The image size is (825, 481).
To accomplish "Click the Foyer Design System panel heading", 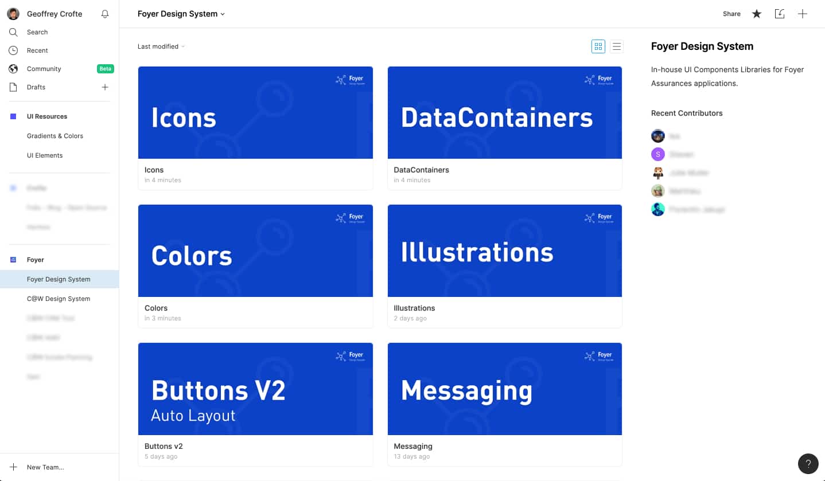I will [702, 46].
